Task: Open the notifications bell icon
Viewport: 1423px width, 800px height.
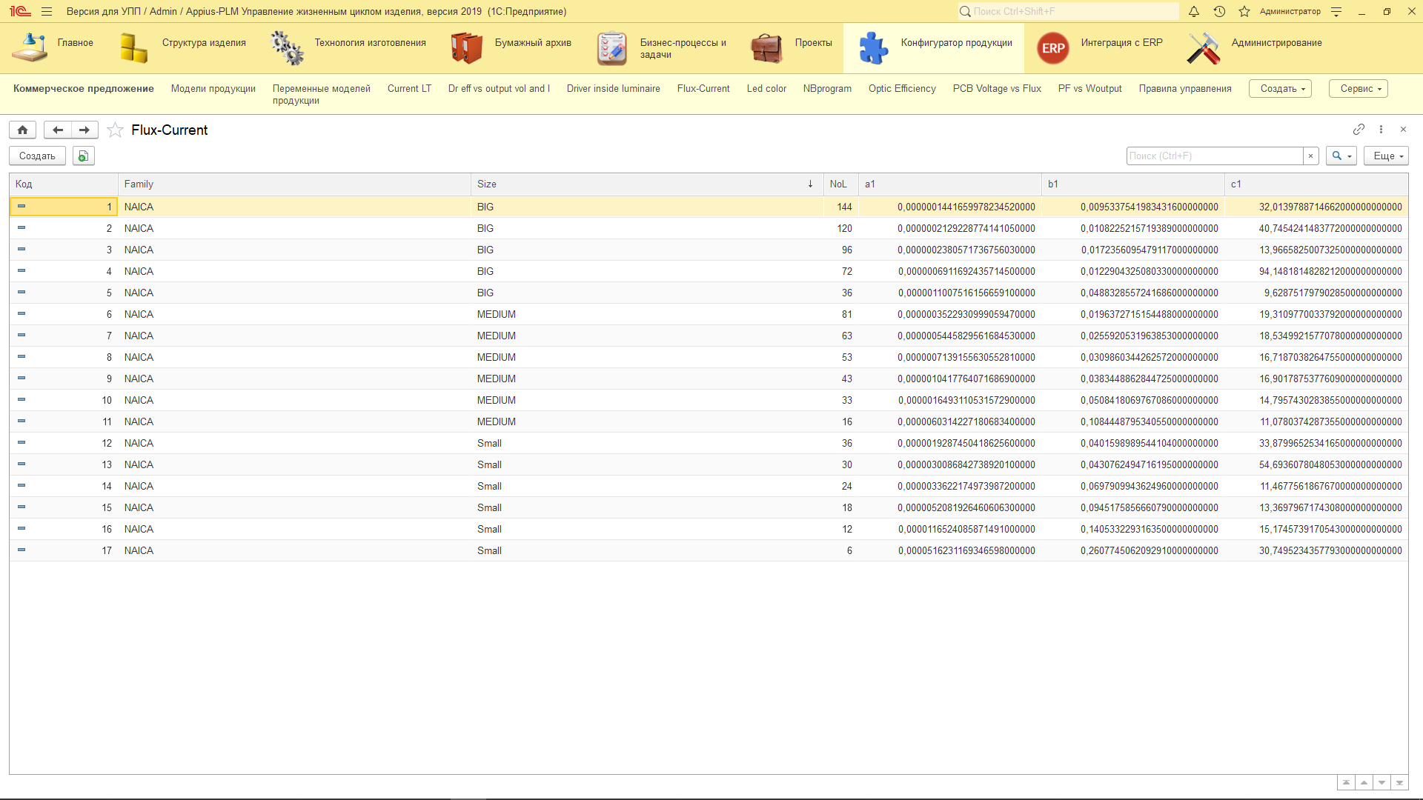Action: pyautogui.click(x=1194, y=11)
